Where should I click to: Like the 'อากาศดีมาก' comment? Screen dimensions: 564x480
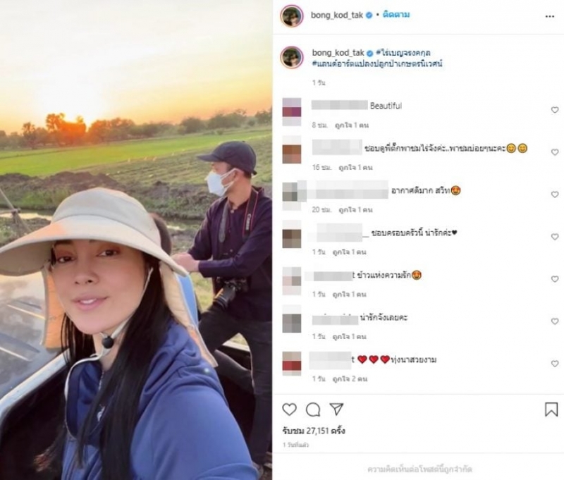tap(555, 194)
